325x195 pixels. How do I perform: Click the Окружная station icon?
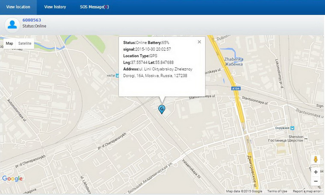[x=292, y=128]
